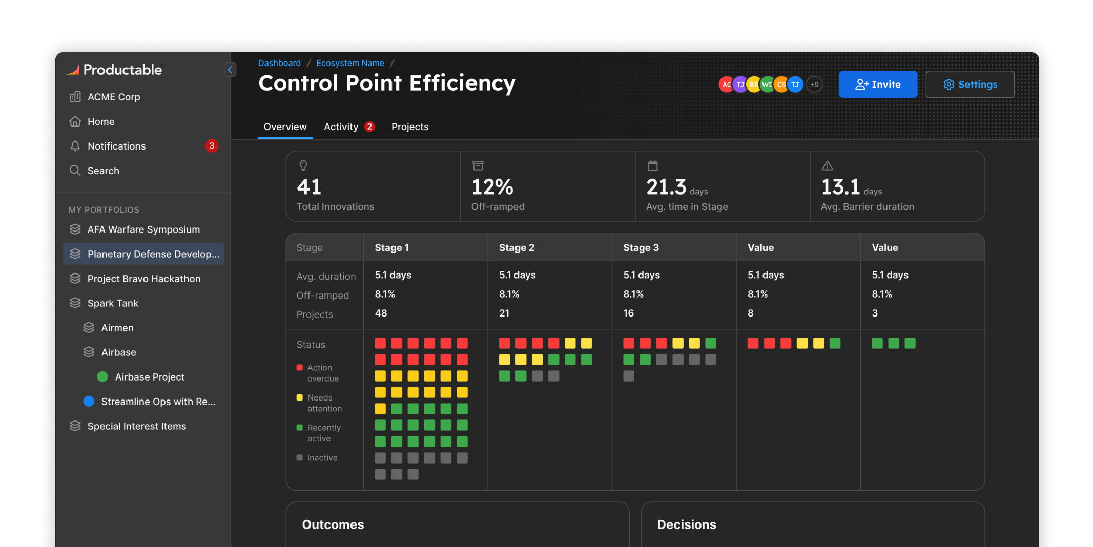Viewport: 1093px width, 547px height.
Task: Click the Search magnifier icon
Action: [75, 171]
